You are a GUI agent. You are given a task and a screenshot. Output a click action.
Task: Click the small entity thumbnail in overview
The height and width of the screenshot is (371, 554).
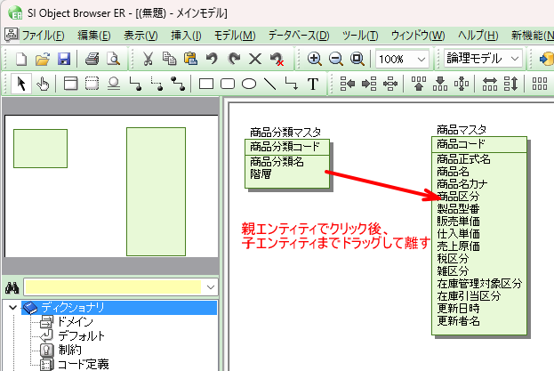click(x=40, y=149)
